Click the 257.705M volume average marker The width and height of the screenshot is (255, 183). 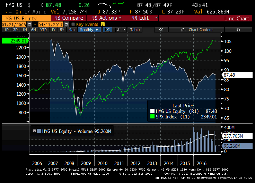pos(237,136)
